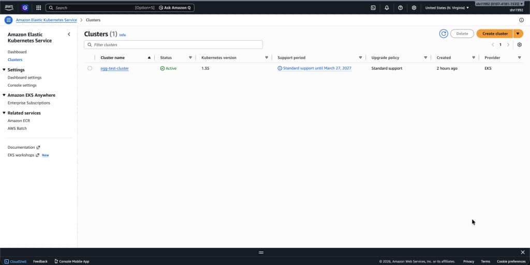Open Support period column sort arrow
Screen dimensions: 530x265
click(x=360, y=58)
